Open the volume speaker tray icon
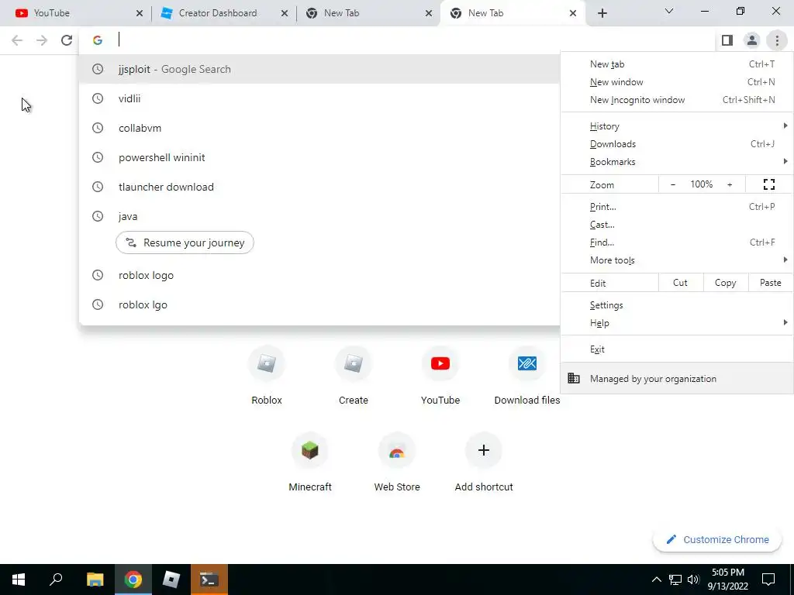Screen dimensions: 794x595 [x=693, y=580]
